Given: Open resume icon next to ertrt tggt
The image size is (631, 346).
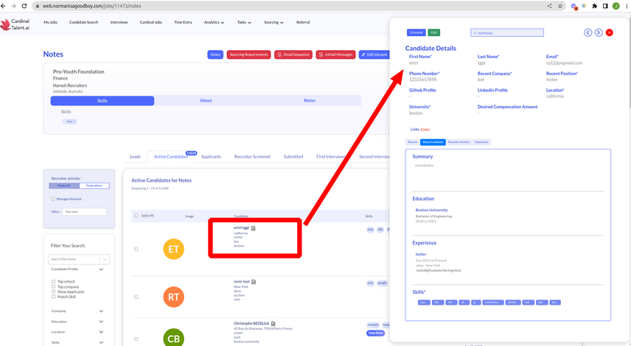Looking at the screenshot, I should click(254, 228).
